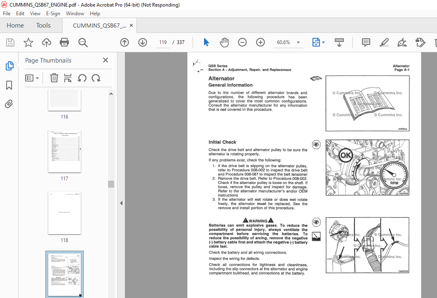437x298 pixels.
Task: Click the 'Page Thumbnails' panel title
Action: pos(48,61)
